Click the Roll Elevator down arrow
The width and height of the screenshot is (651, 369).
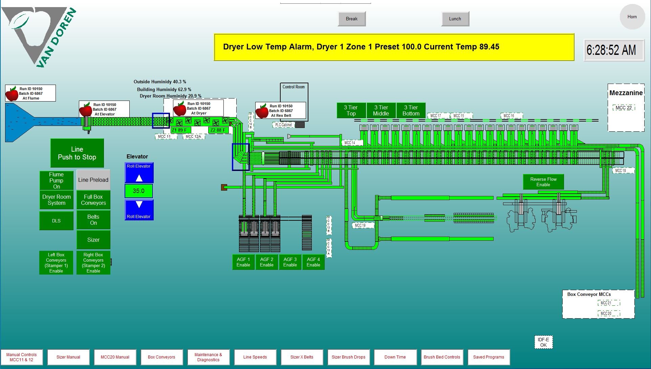[139, 210]
